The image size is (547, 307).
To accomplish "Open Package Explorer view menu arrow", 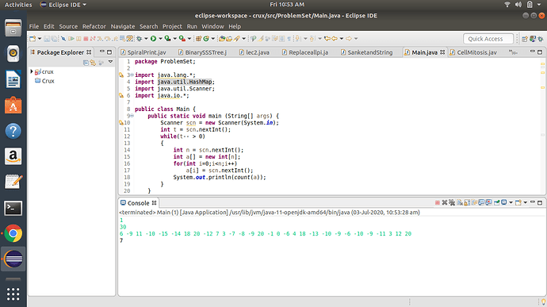I will (110, 62).
